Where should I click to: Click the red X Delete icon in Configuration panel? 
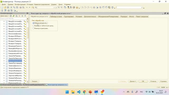coord(19,16)
